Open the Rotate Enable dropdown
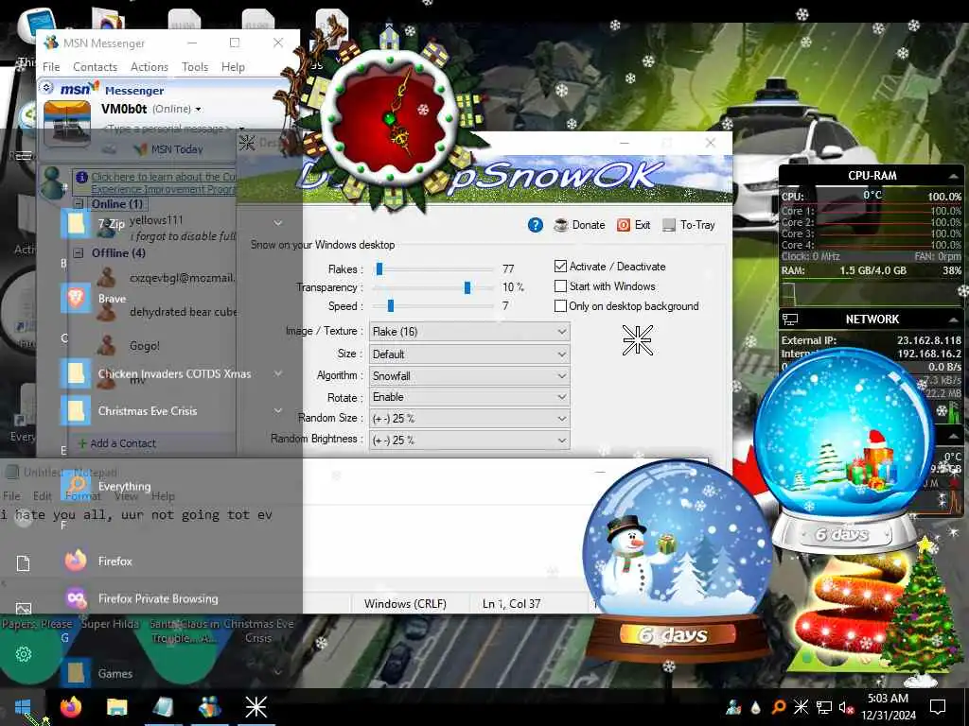The width and height of the screenshot is (969, 726). pos(469,397)
